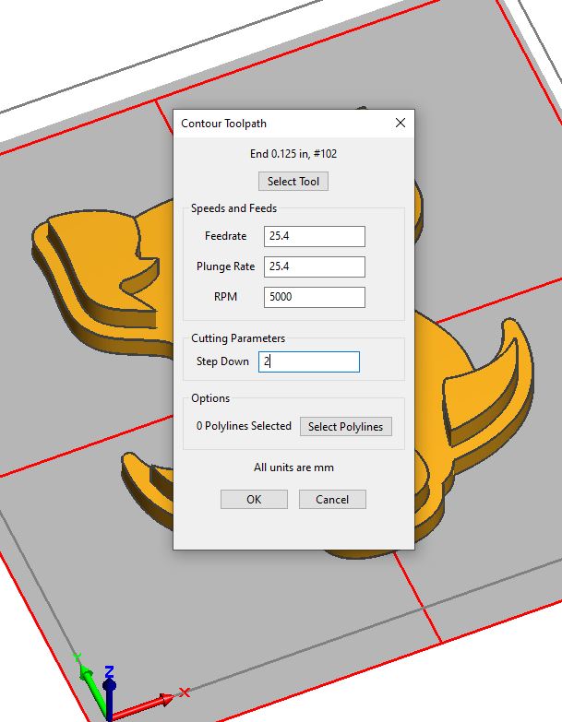Edit the RPM value field
This screenshot has width=562, height=722.
[315, 297]
